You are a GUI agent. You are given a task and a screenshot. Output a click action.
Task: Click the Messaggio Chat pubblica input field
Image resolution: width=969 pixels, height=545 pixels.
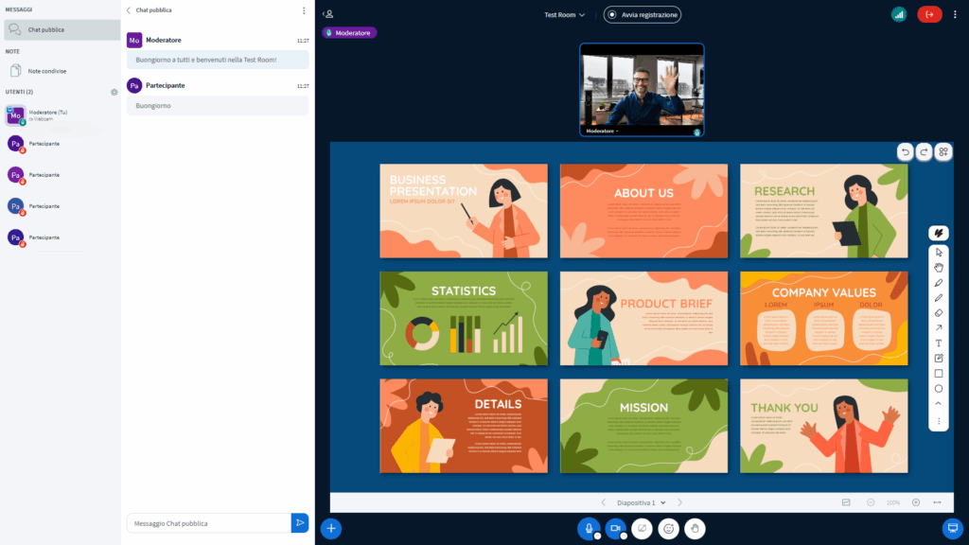click(208, 523)
